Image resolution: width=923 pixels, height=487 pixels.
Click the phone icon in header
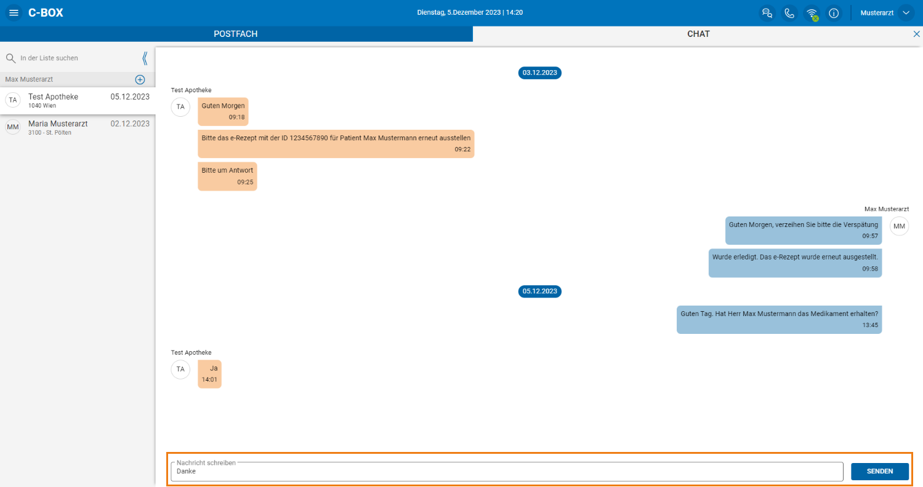tap(789, 13)
